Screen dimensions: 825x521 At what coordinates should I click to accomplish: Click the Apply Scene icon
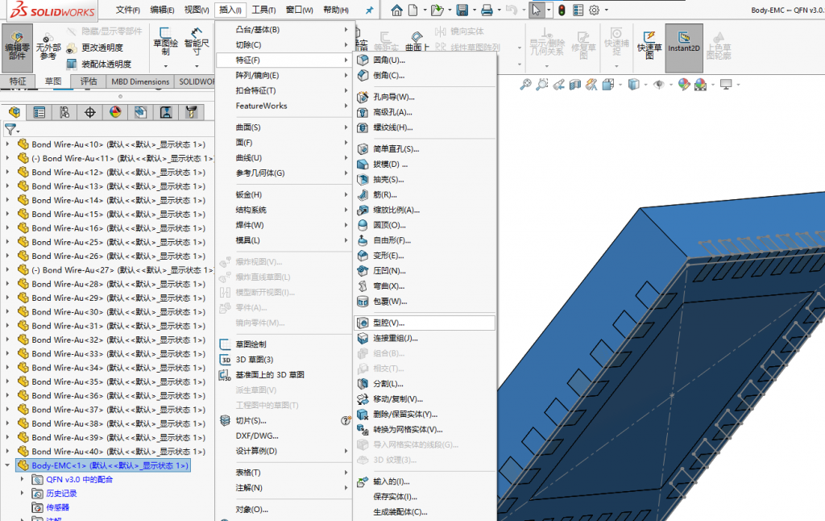(x=700, y=85)
